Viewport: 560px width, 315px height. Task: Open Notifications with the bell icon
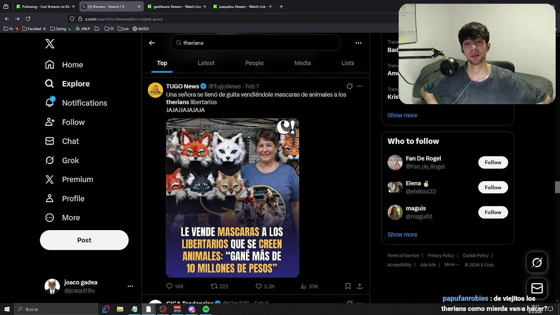tap(76, 103)
